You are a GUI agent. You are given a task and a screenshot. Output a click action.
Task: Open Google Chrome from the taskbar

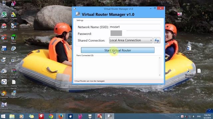pyautogui.click(x=51, y=116)
